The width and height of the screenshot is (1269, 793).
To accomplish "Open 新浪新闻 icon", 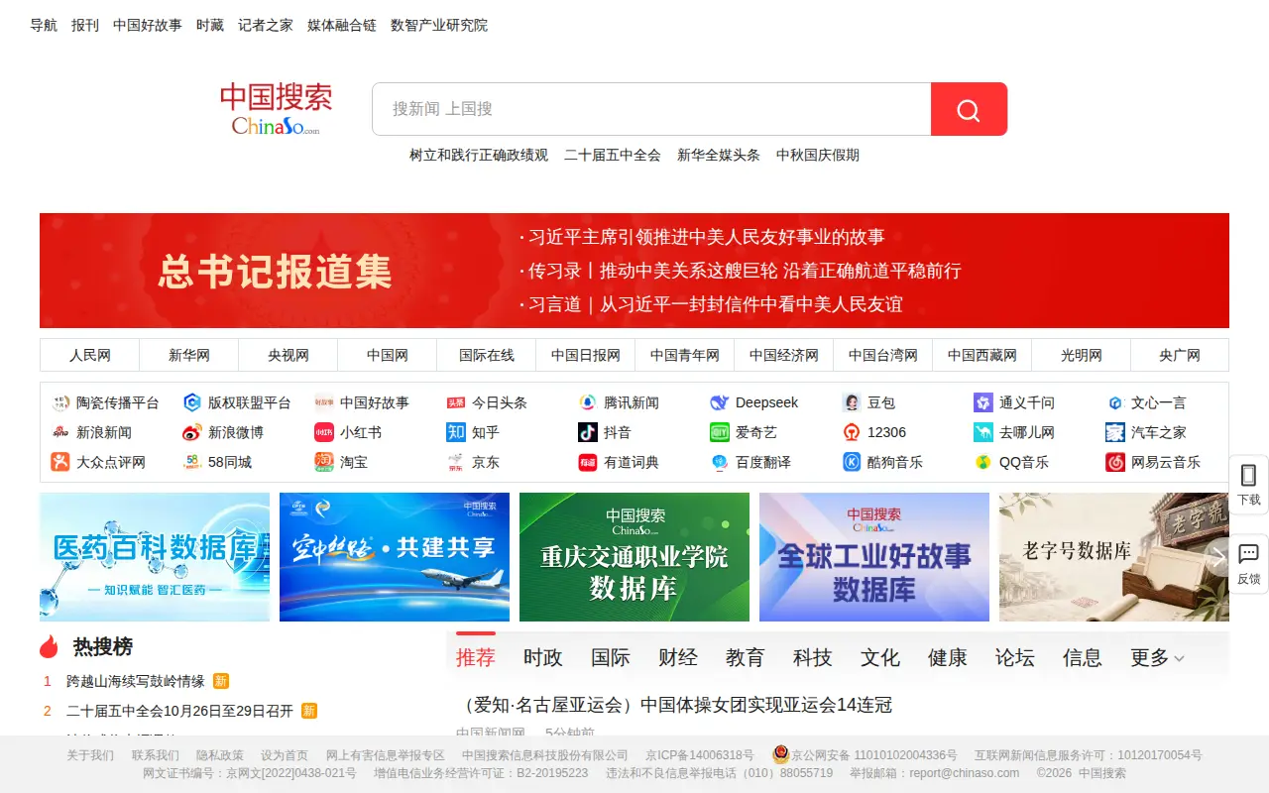I will pyautogui.click(x=60, y=432).
